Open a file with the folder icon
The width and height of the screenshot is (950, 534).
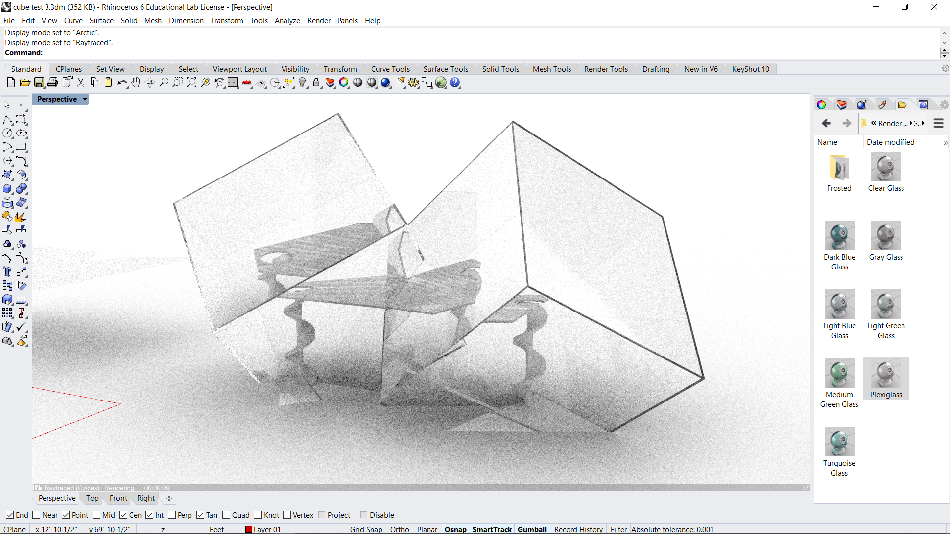pos(25,83)
